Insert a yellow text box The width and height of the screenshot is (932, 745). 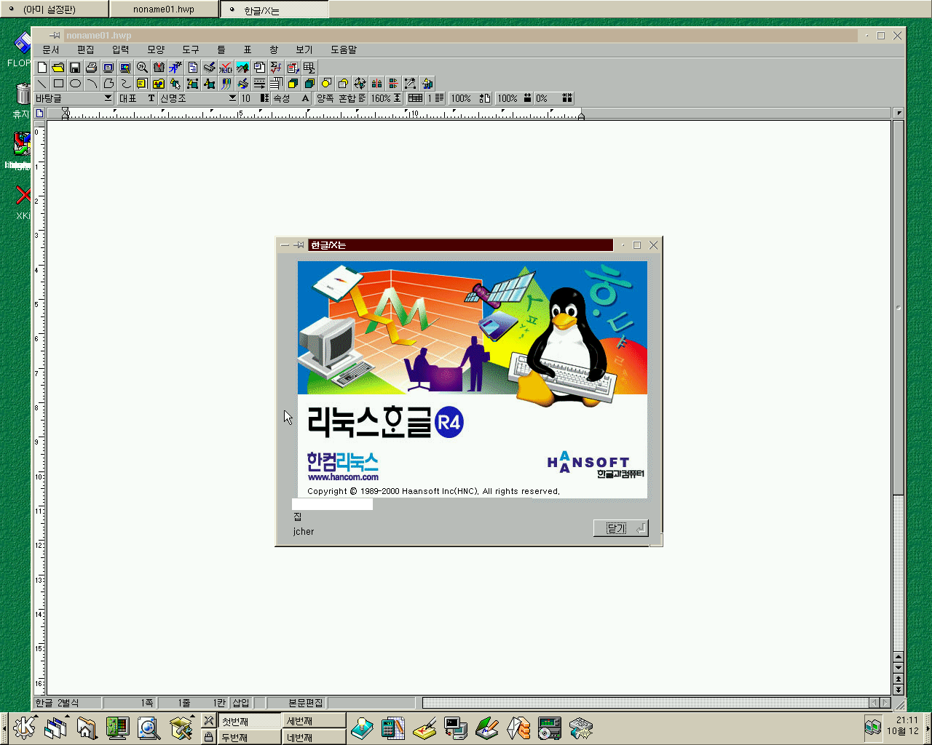click(142, 83)
